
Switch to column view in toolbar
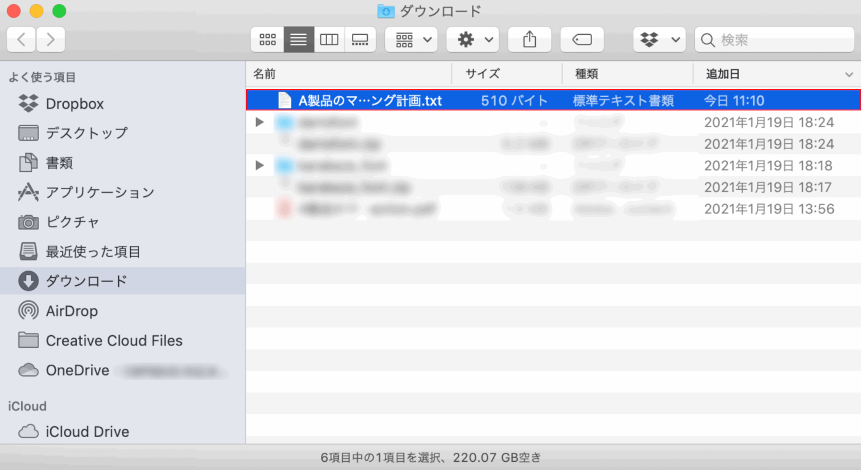[x=329, y=40]
